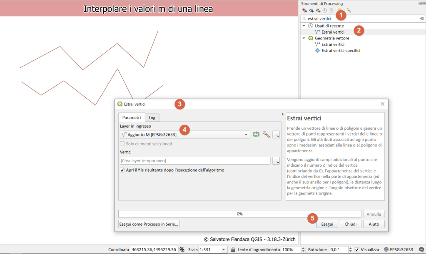Open Processing options wrench icon

coord(349,10)
